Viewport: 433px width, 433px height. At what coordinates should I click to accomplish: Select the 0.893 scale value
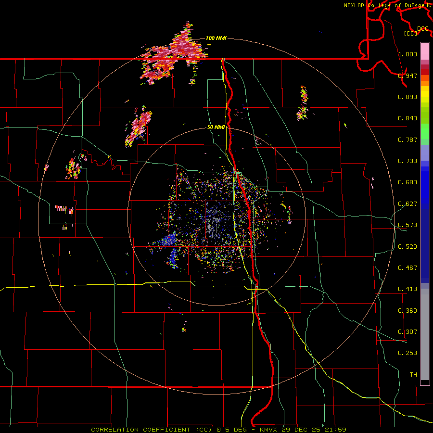[x=408, y=97]
